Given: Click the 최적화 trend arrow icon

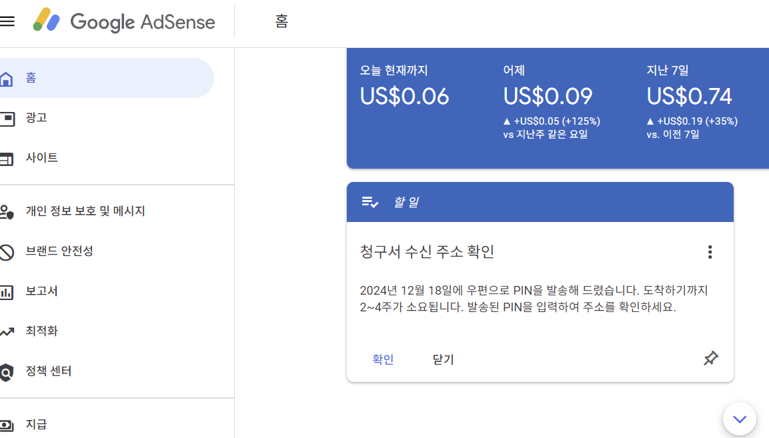Looking at the screenshot, I should (7, 332).
